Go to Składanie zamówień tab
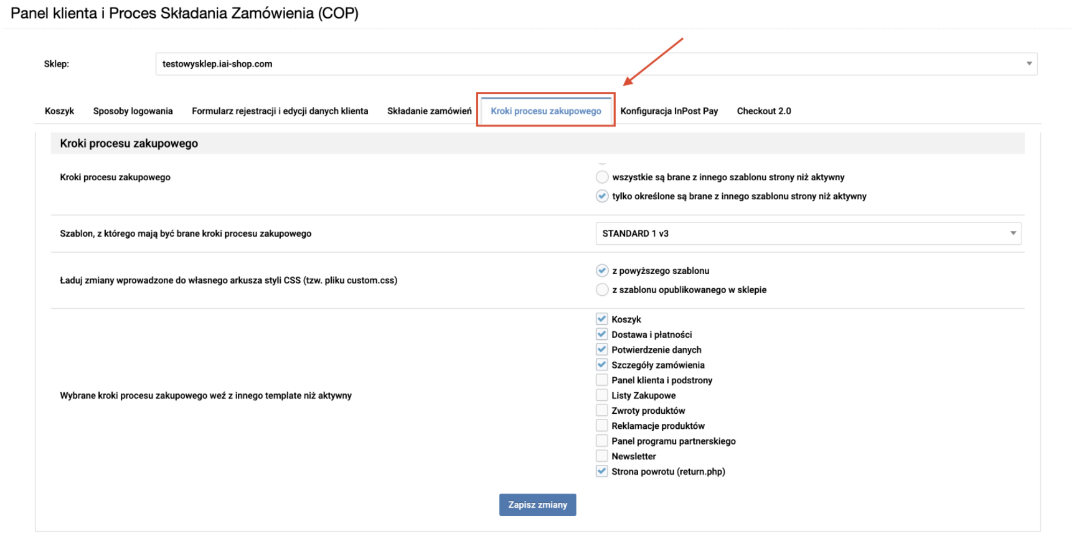The image size is (1080, 541). pos(429,111)
